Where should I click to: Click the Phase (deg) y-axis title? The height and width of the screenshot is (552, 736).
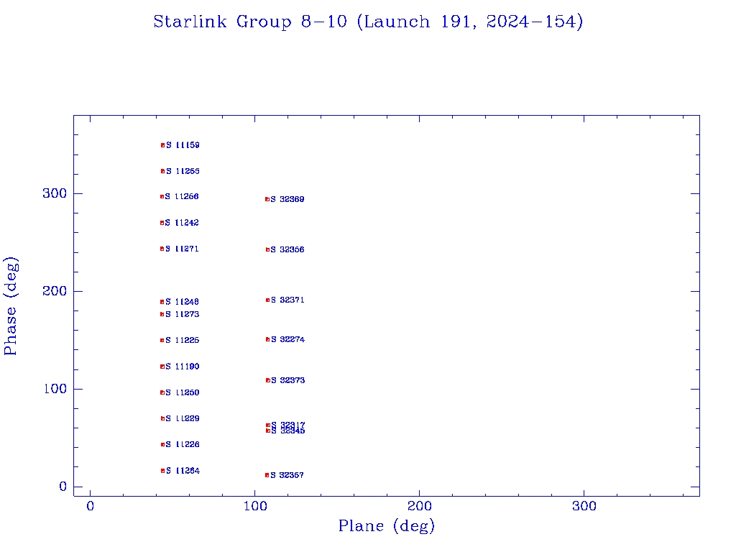(x=11, y=306)
